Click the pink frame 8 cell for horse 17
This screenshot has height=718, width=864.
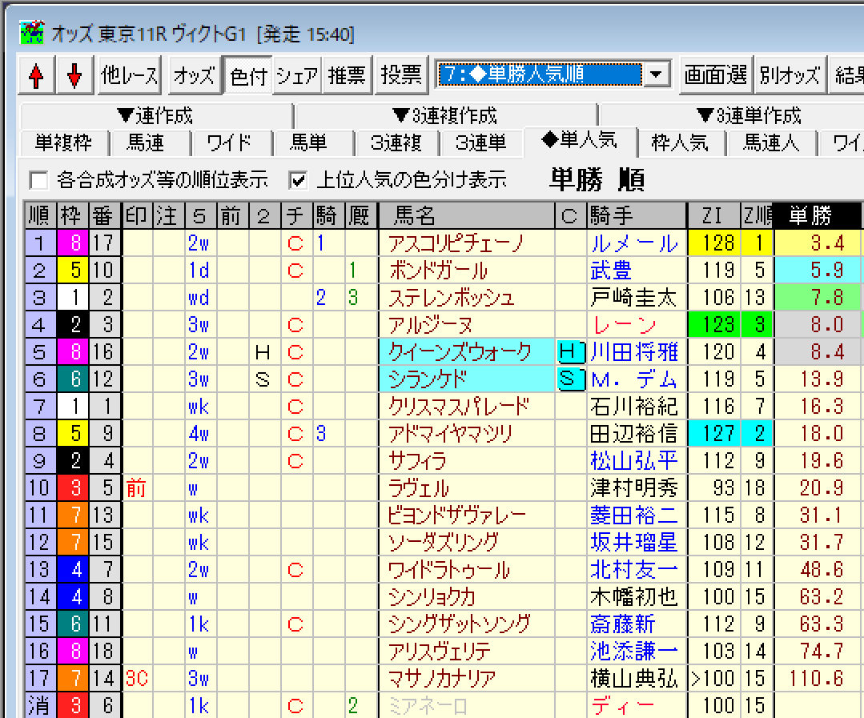point(75,243)
